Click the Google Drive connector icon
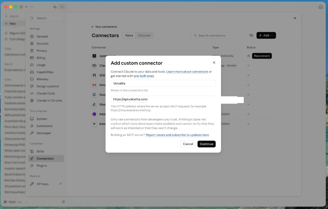This screenshot has height=209, width=328. (x=94, y=104)
